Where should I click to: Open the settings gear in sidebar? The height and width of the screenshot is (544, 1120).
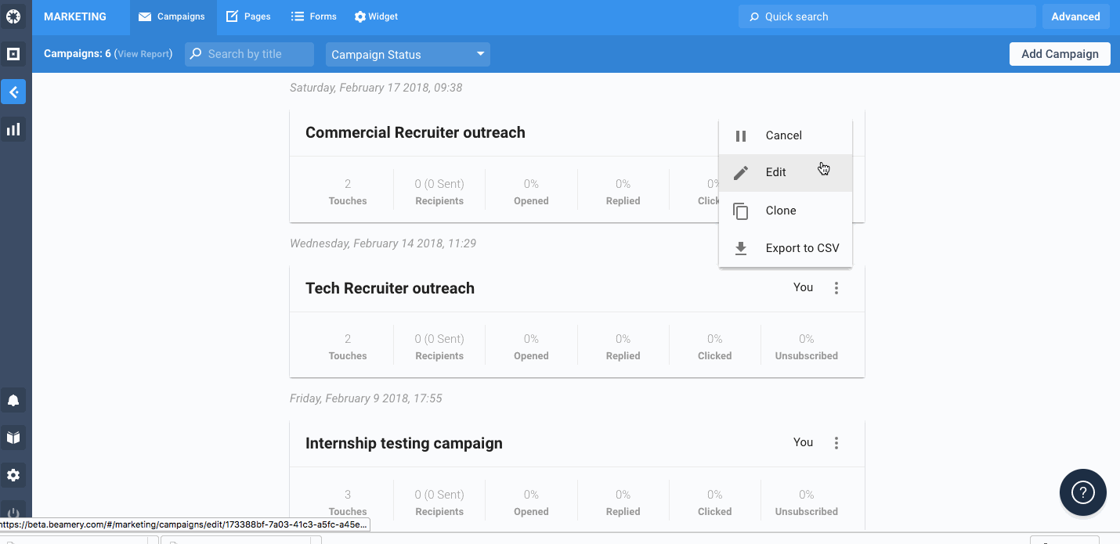tap(13, 475)
